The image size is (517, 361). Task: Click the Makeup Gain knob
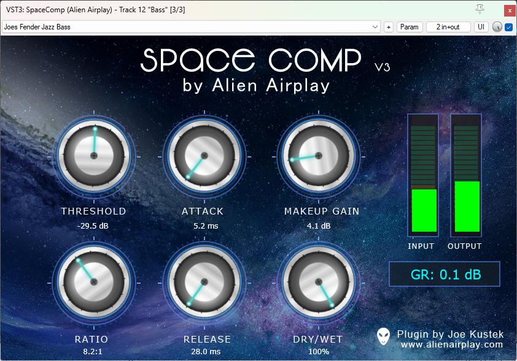pos(317,156)
